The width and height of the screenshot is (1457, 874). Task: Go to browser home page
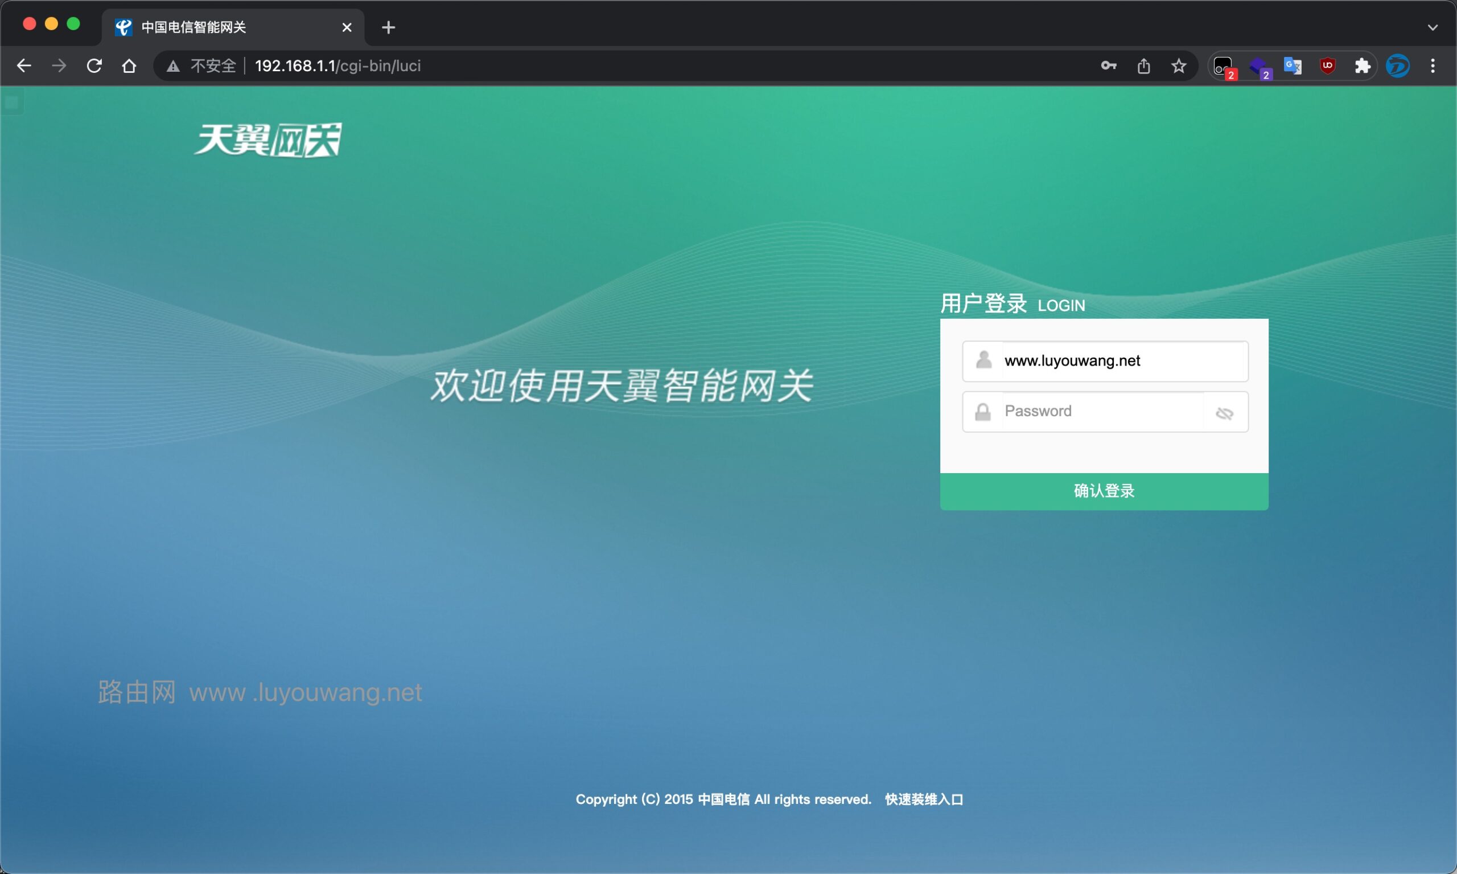(x=129, y=66)
